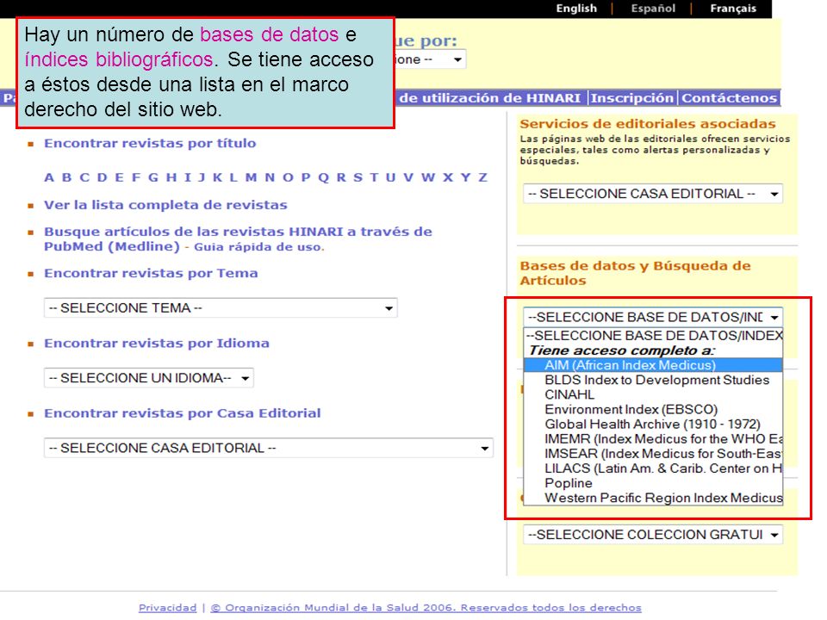827x620 pixels.
Task: Click 'Encontrar revistas por Idioma' link
Action: coord(157,344)
